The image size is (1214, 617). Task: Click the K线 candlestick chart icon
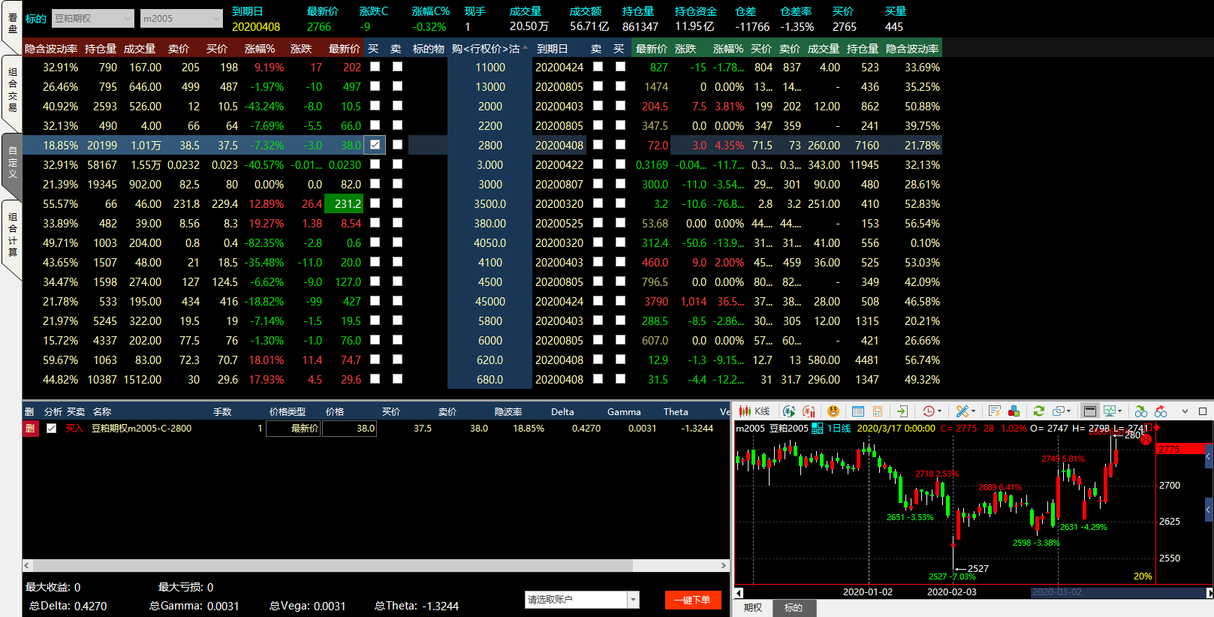[x=755, y=411]
